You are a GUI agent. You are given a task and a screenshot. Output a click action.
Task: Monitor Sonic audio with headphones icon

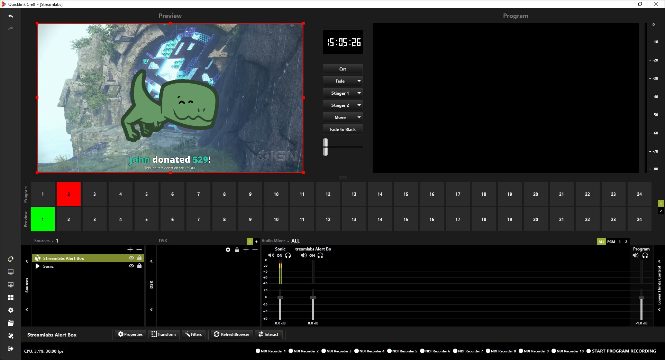[x=288, y=256]
